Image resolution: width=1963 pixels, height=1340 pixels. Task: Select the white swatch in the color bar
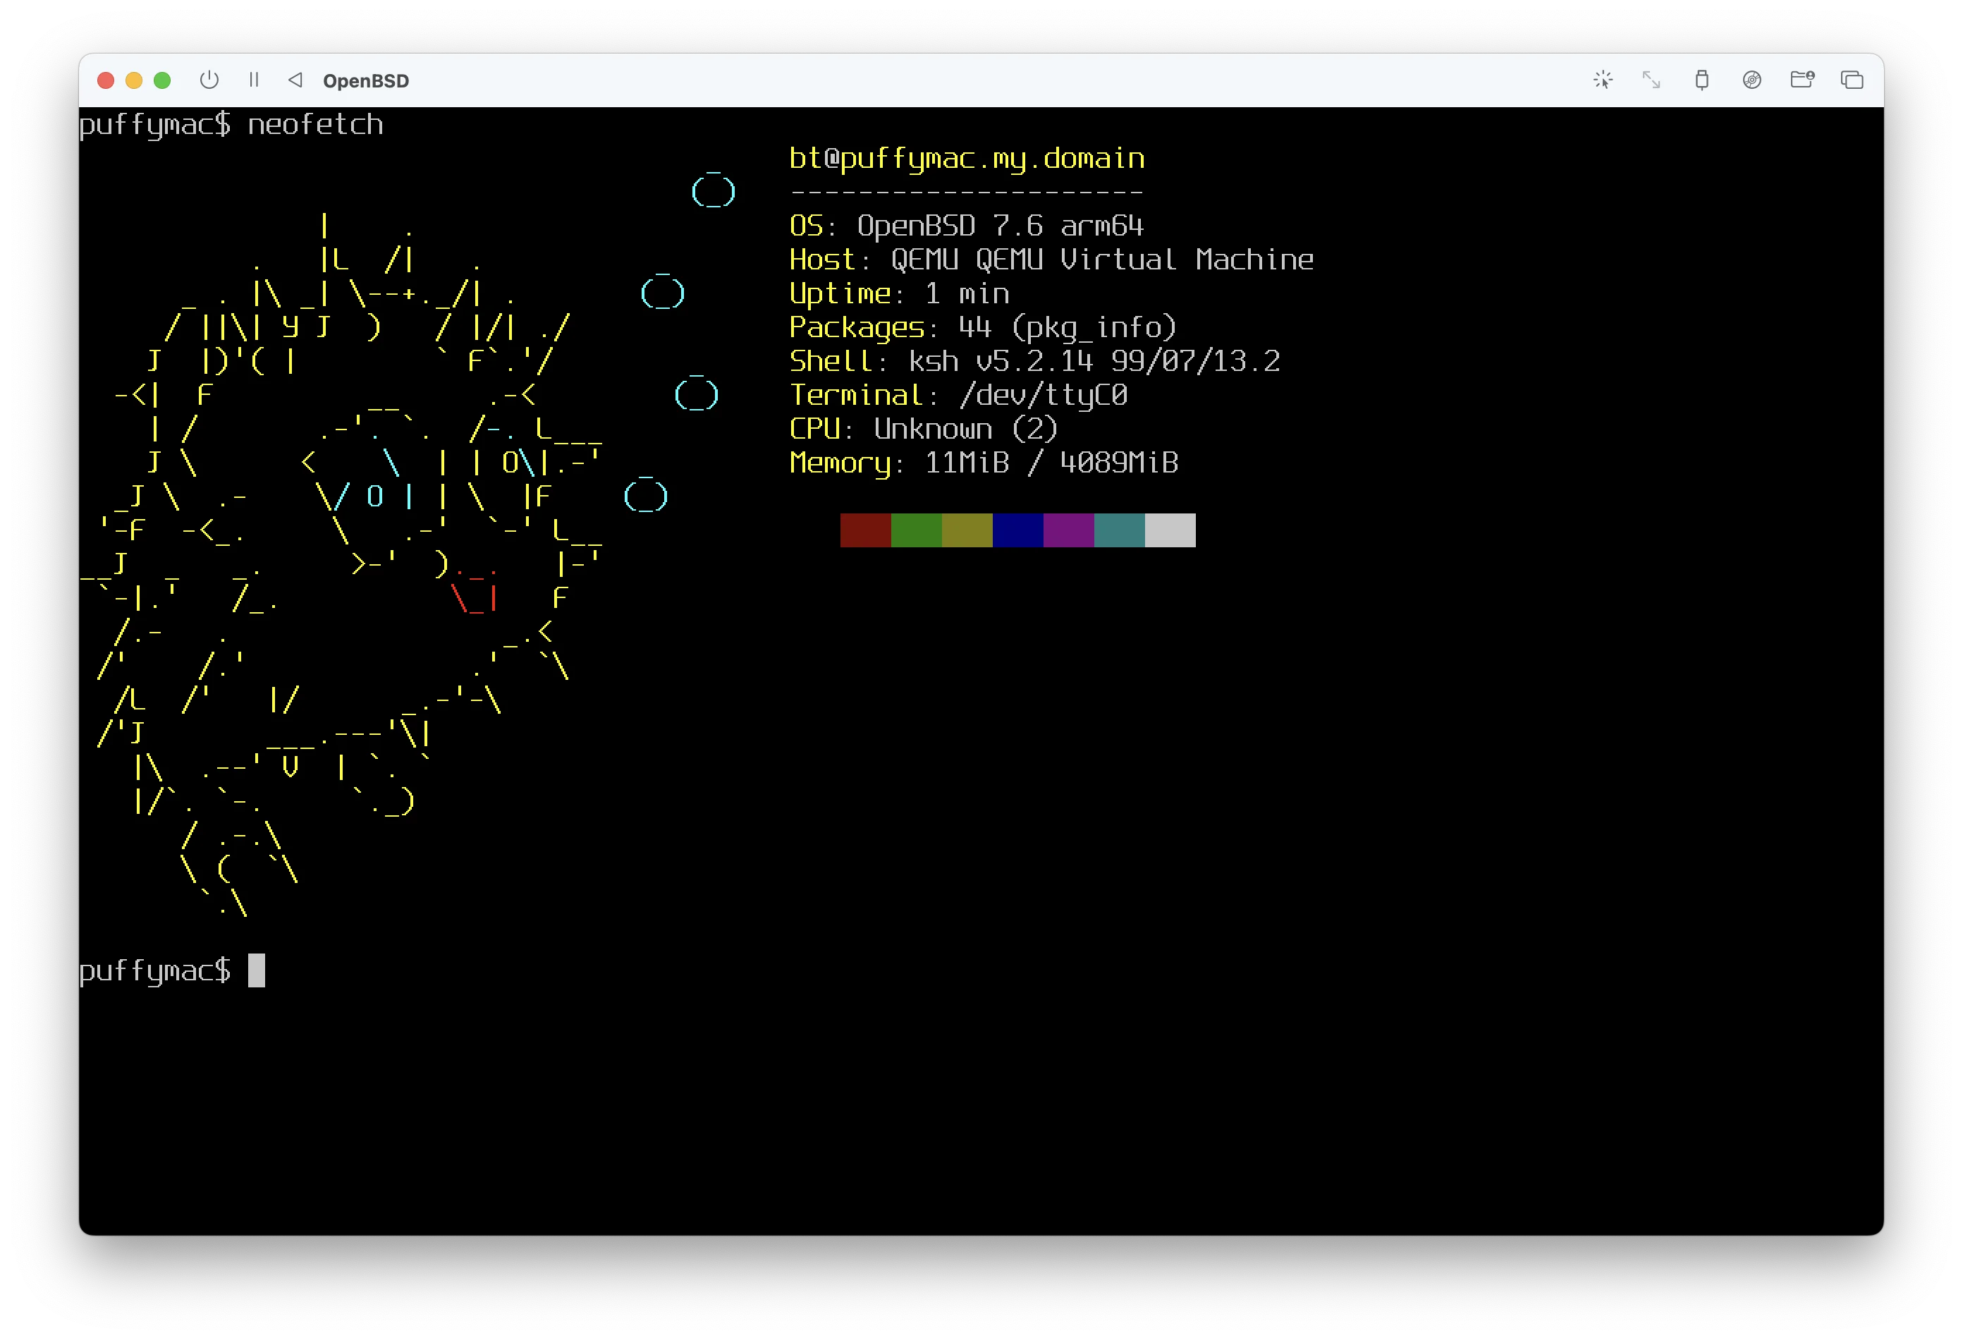coord(1170,530)
